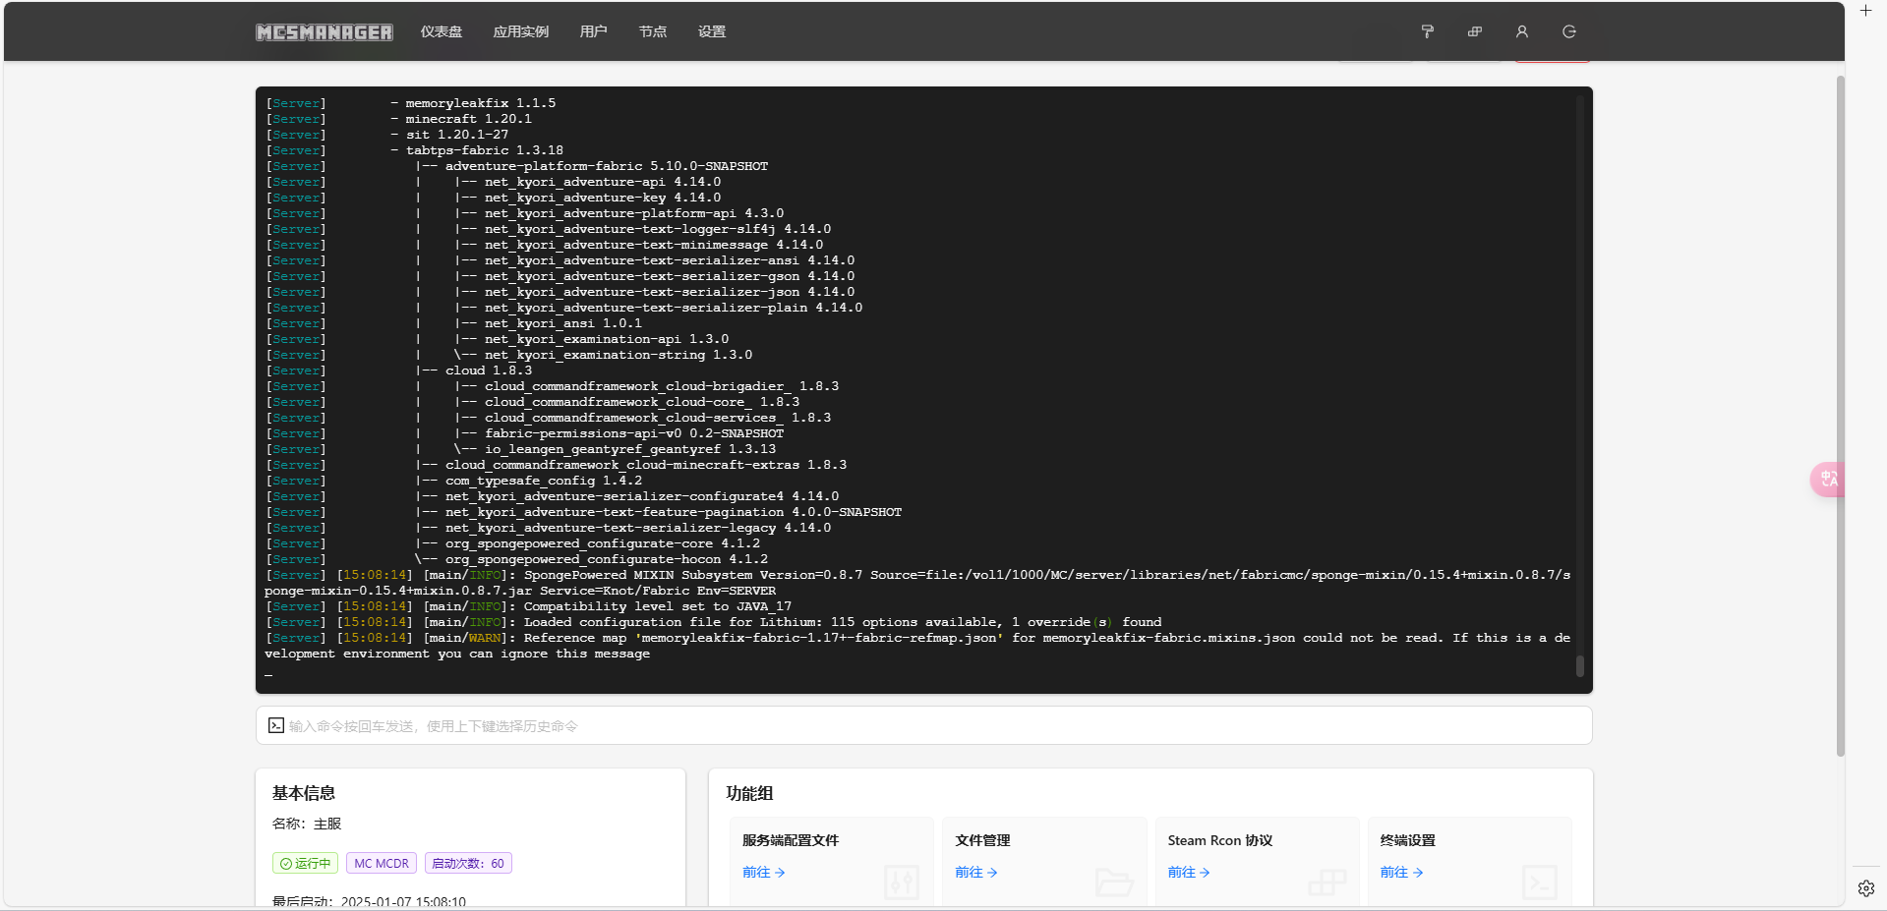1887x911 pixels.
Task: Click the 服务端配置文件 card title
Action: (791, 840)
